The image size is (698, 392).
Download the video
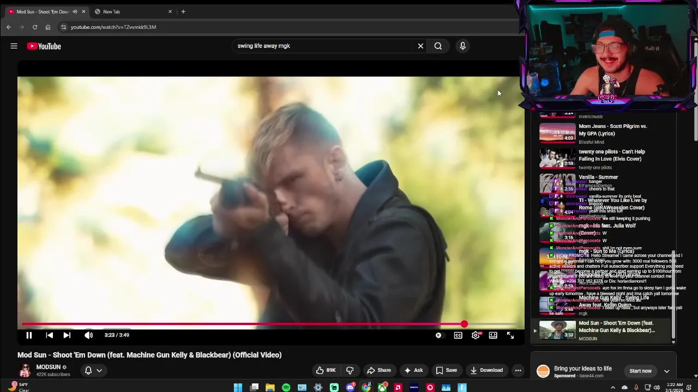tap(486, 370)
